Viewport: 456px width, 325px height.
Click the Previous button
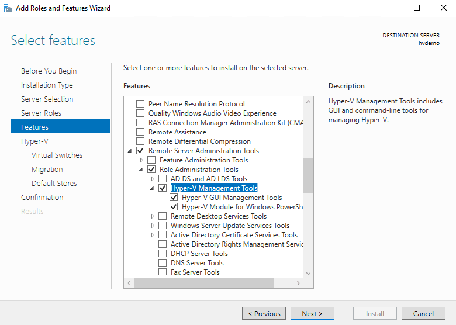coord(264,313)
